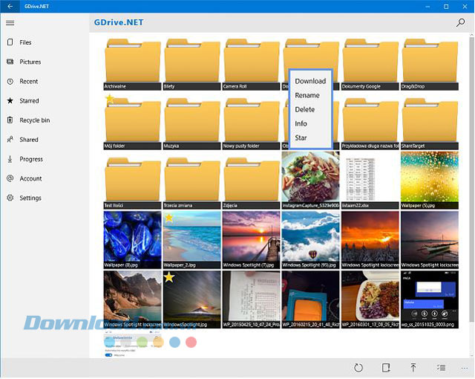This screenshot has width=475, height=379.
Task: Choose Download from the context menu
Action: click(x=310, y=81)
